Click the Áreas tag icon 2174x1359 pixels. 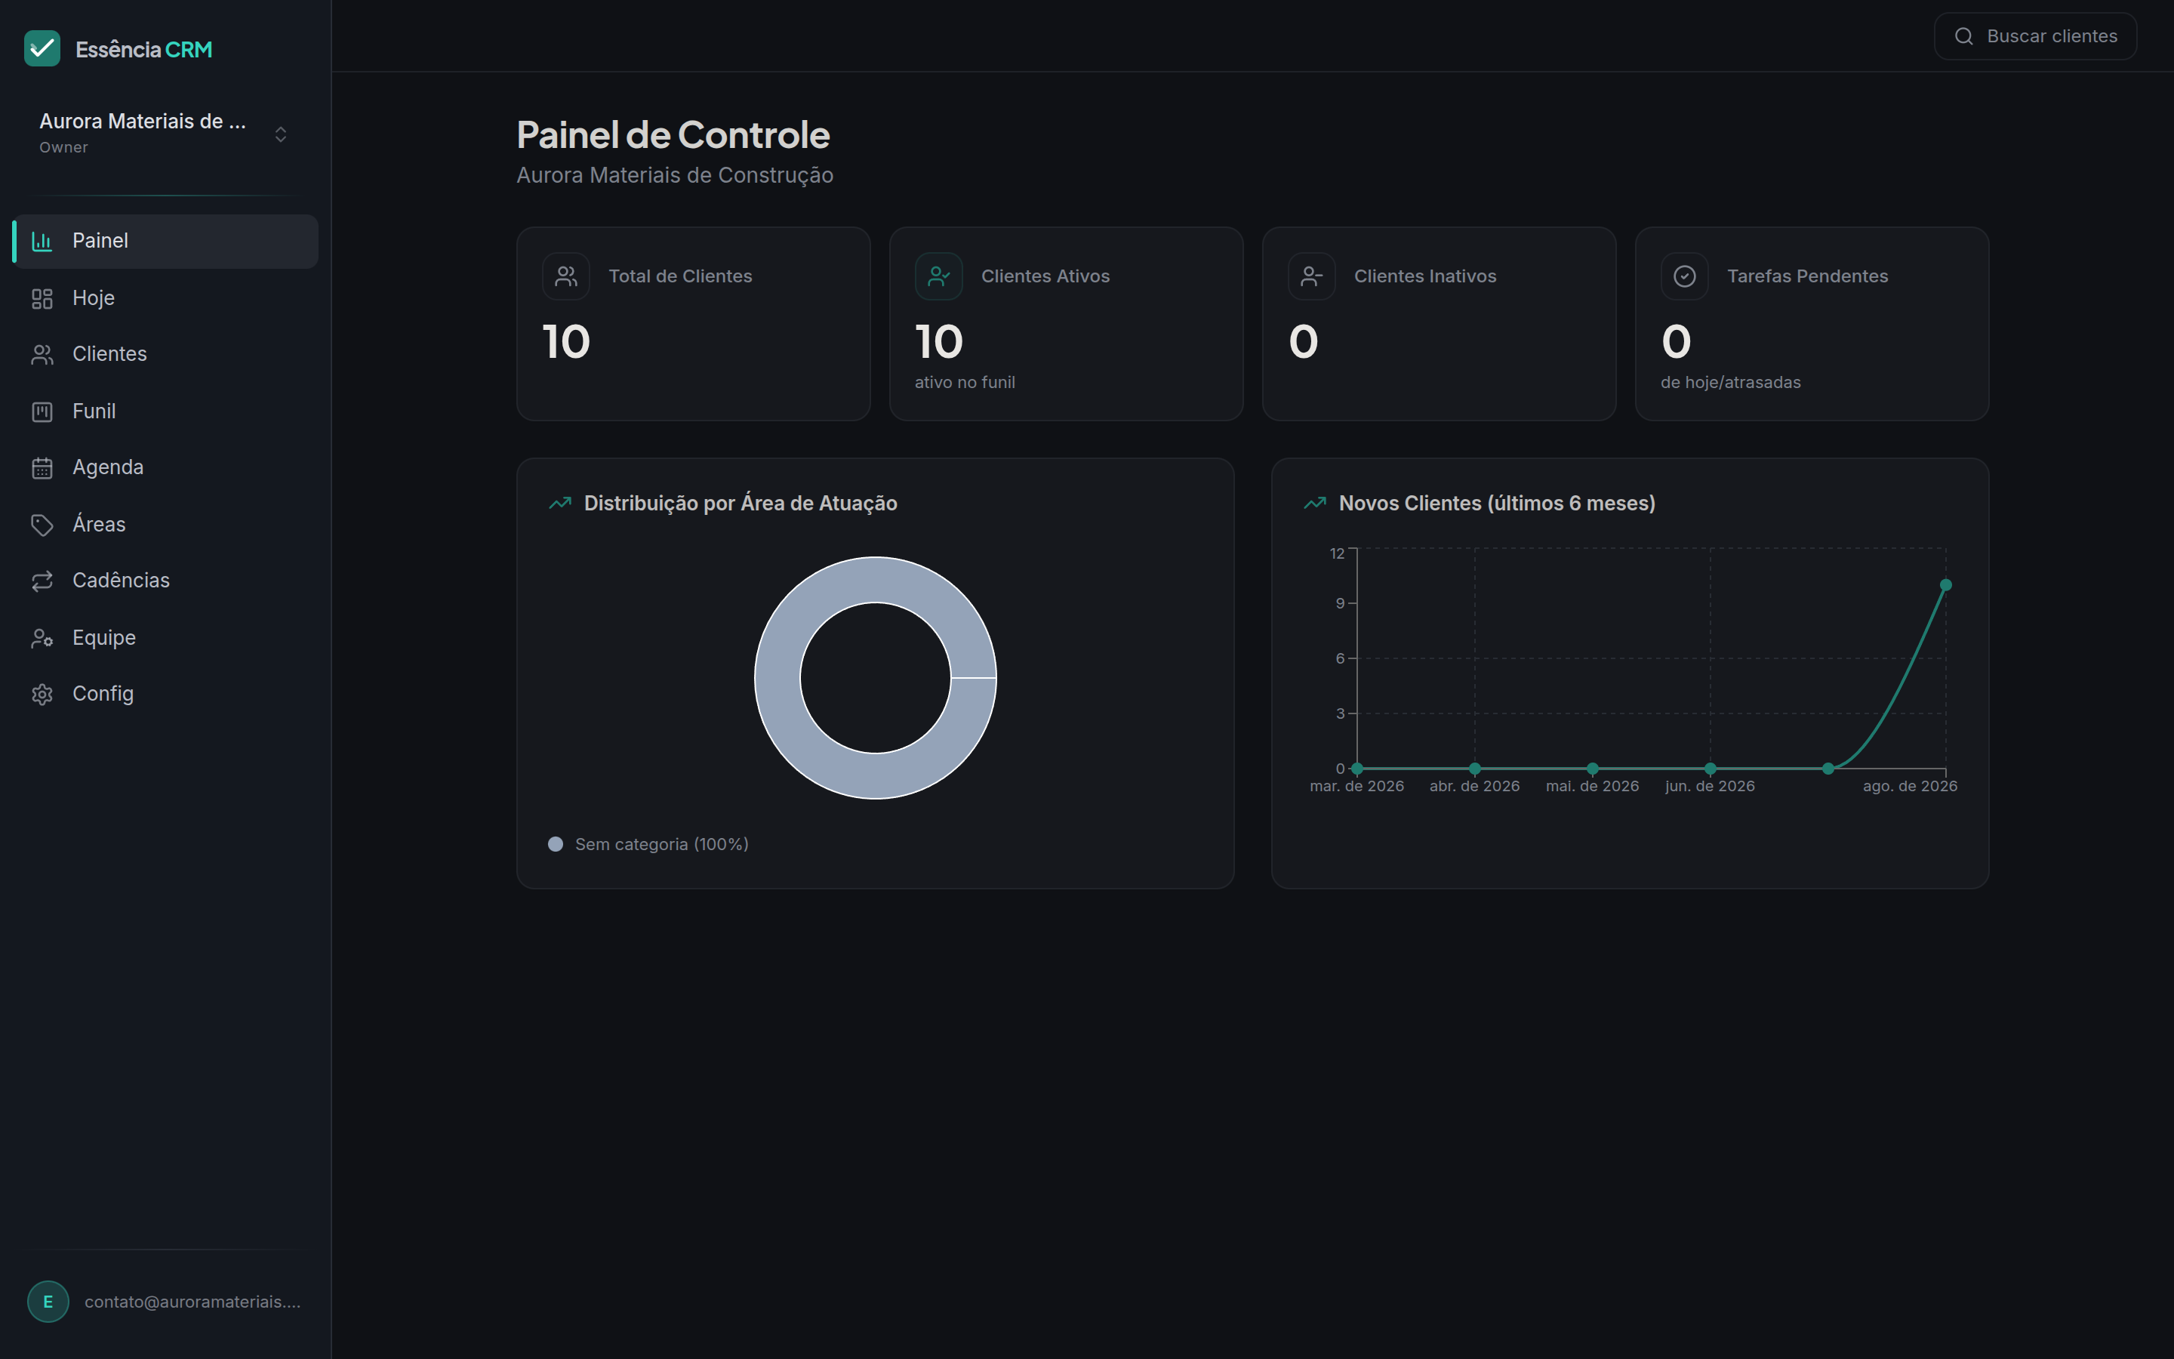[42, 525]
